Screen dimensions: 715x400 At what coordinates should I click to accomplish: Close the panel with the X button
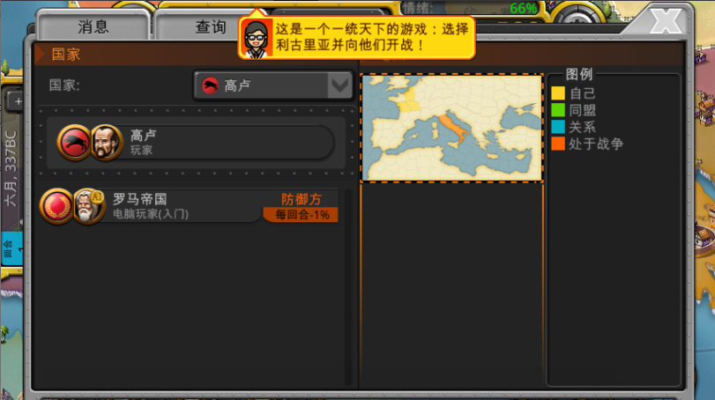(x=670, y=19)
